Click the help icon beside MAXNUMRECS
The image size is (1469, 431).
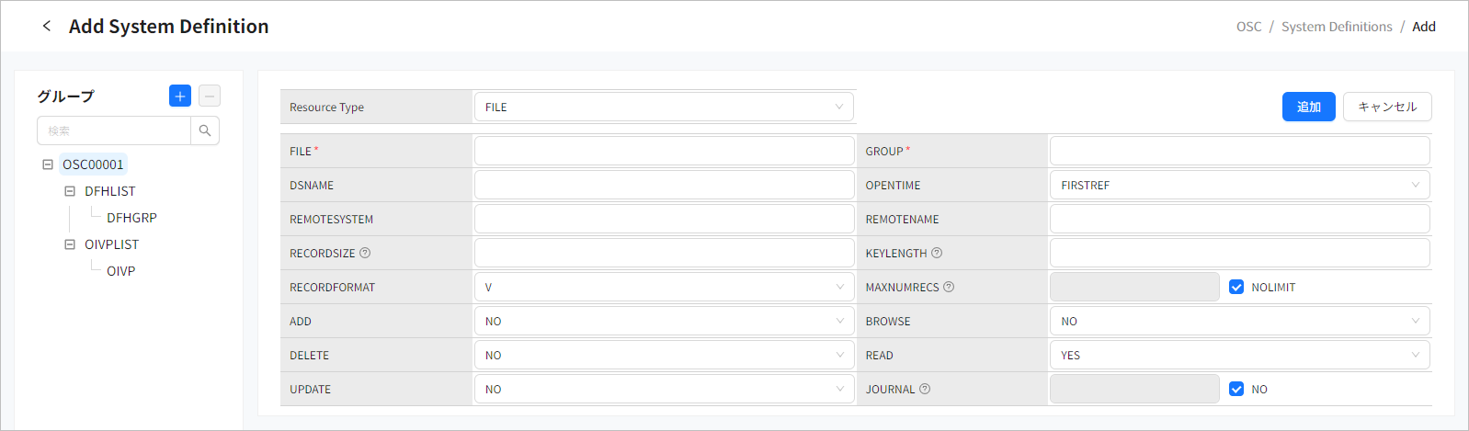[949, 288]
